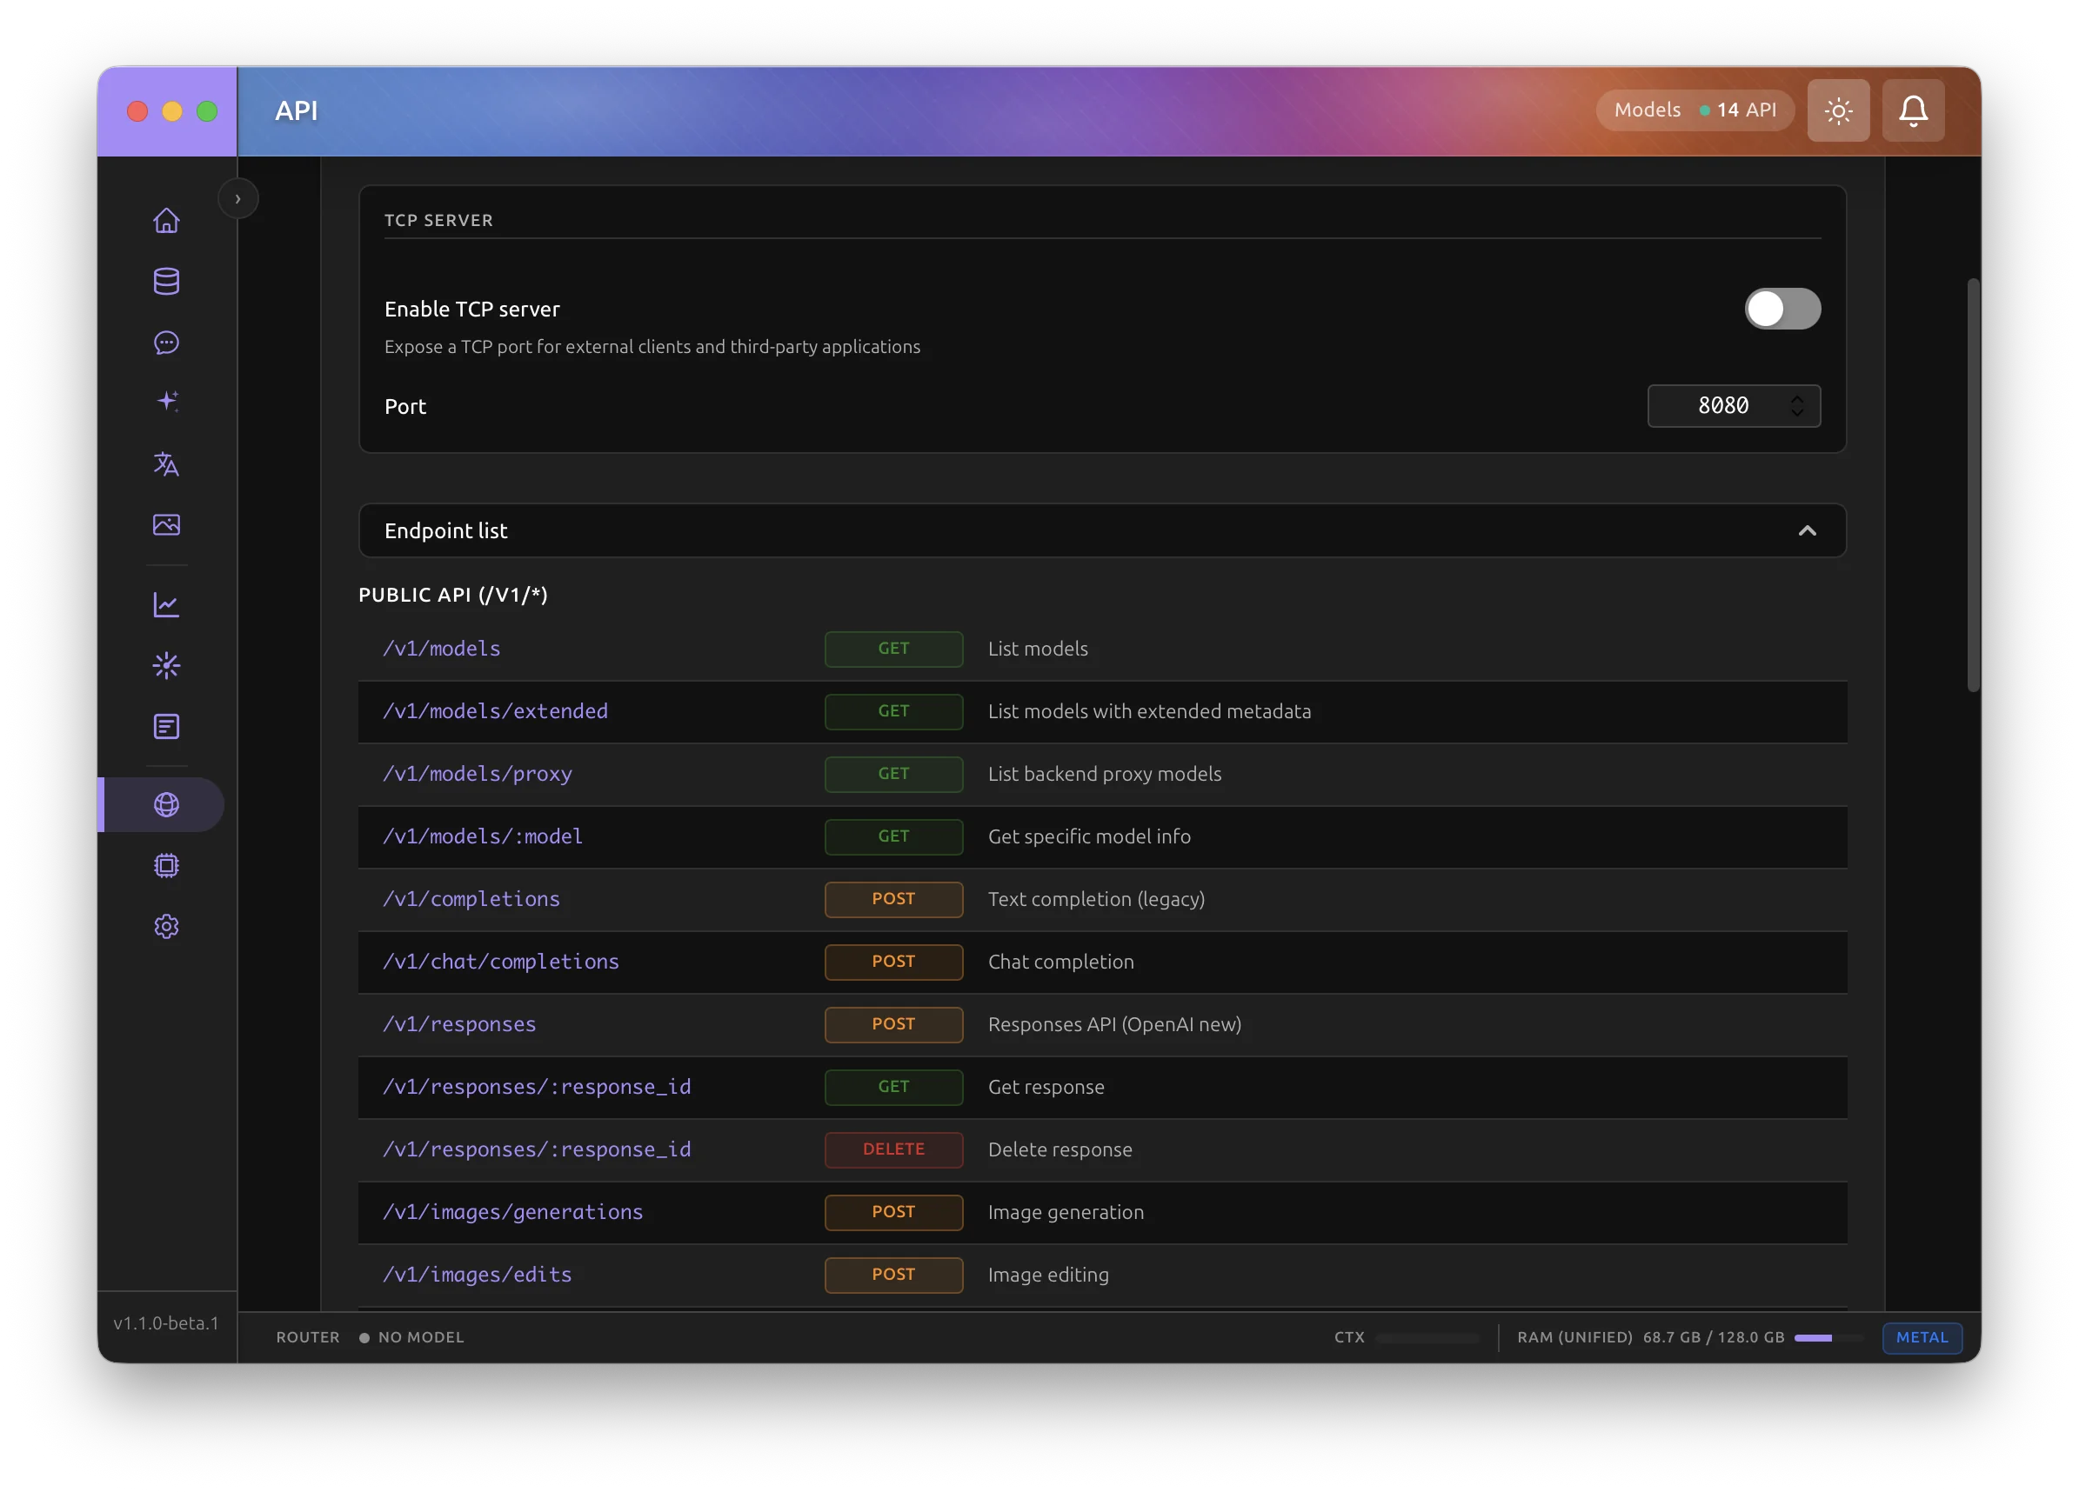Click the Models 14 API status pill
The image size is (2079, 1492).
[x=1694, y=109]
